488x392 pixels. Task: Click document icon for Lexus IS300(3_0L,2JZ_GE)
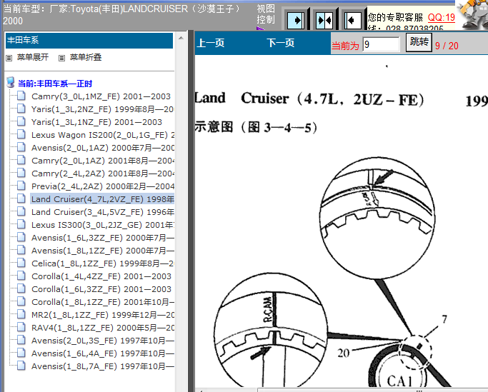pyautogui.click(x=21, y=224)
